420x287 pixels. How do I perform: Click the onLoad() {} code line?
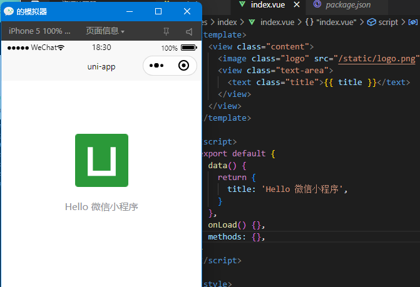click(x=236, y=225)
